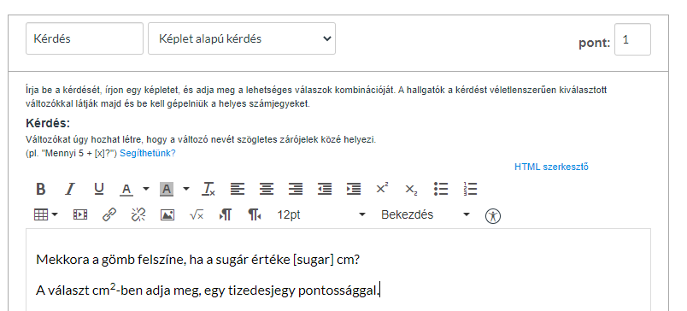Toggle bold text formatting
This screenshot has width=687, height=311.
point(41,189)
